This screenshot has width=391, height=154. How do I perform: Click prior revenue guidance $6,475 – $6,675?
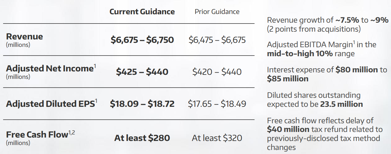coord(217,40)
